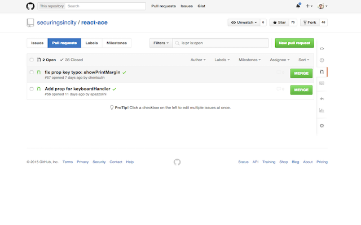
Task: Merge the showPrintMargin pull request
Action: (301, 73)
